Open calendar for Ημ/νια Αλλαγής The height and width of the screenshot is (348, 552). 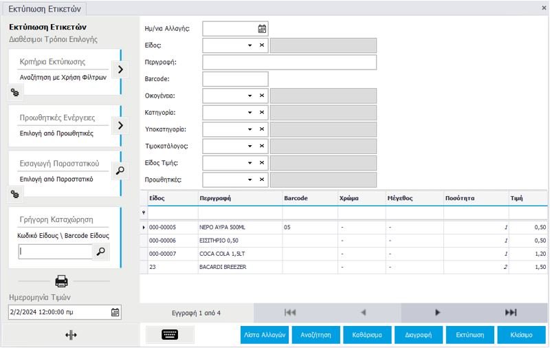coord(261,29)
